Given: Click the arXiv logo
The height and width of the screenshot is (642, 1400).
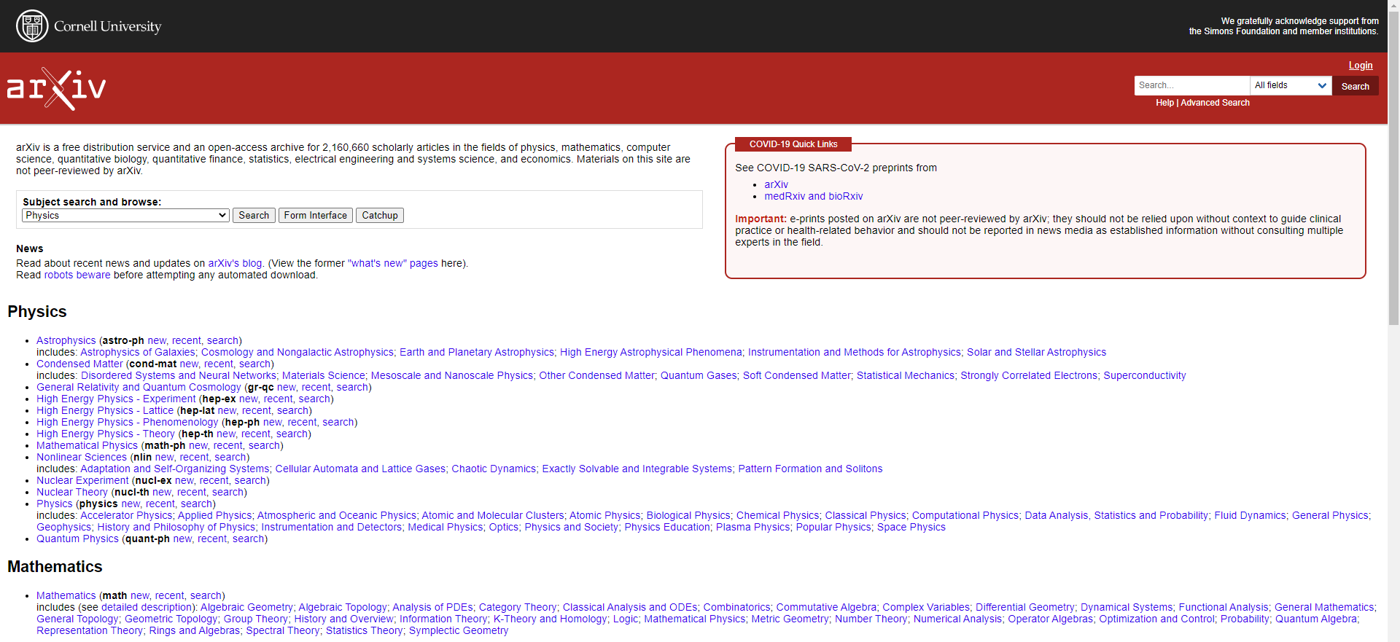Looking at the screenshot, I should tap(57, 88).
